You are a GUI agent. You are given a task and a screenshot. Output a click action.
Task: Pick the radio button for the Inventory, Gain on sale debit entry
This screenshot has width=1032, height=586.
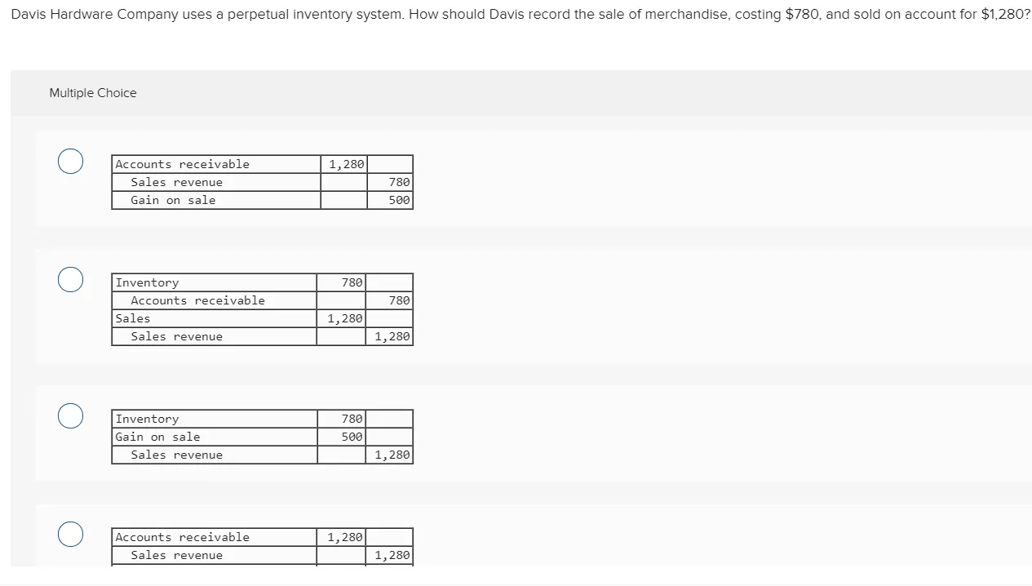click(x=70, y=415)
